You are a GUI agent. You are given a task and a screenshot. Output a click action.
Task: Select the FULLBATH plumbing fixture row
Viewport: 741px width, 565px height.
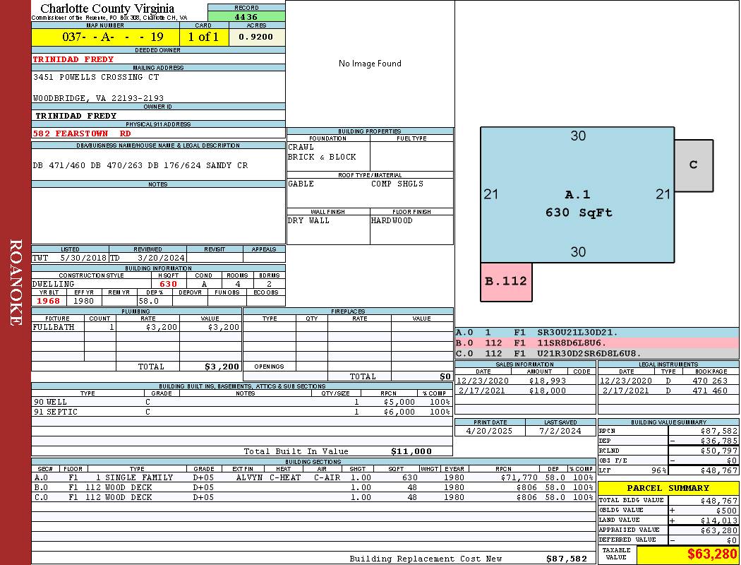tap(137, 327)
